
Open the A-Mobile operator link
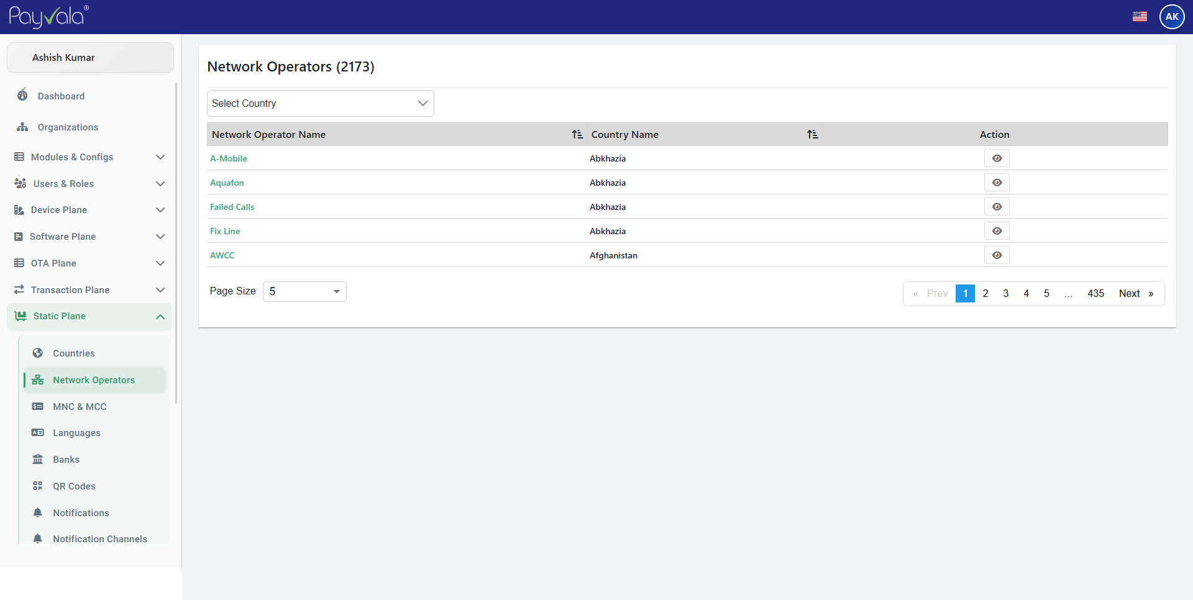click(x=229, y=158)
